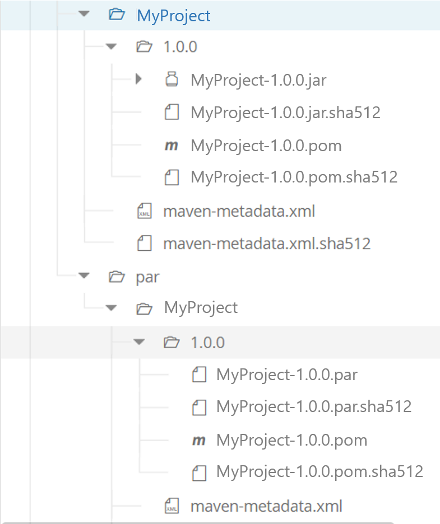The height and width of the screenshot is (524, 440).
Task: Select the Maven pom icon beside MyProject-1.0.0.pom
Action: click(x=172, y=145)
